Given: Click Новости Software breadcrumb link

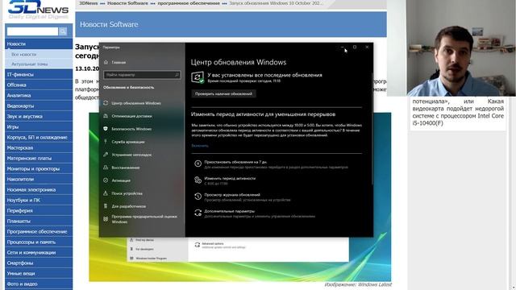Looking at the screenshot, I should coord(127,3).
